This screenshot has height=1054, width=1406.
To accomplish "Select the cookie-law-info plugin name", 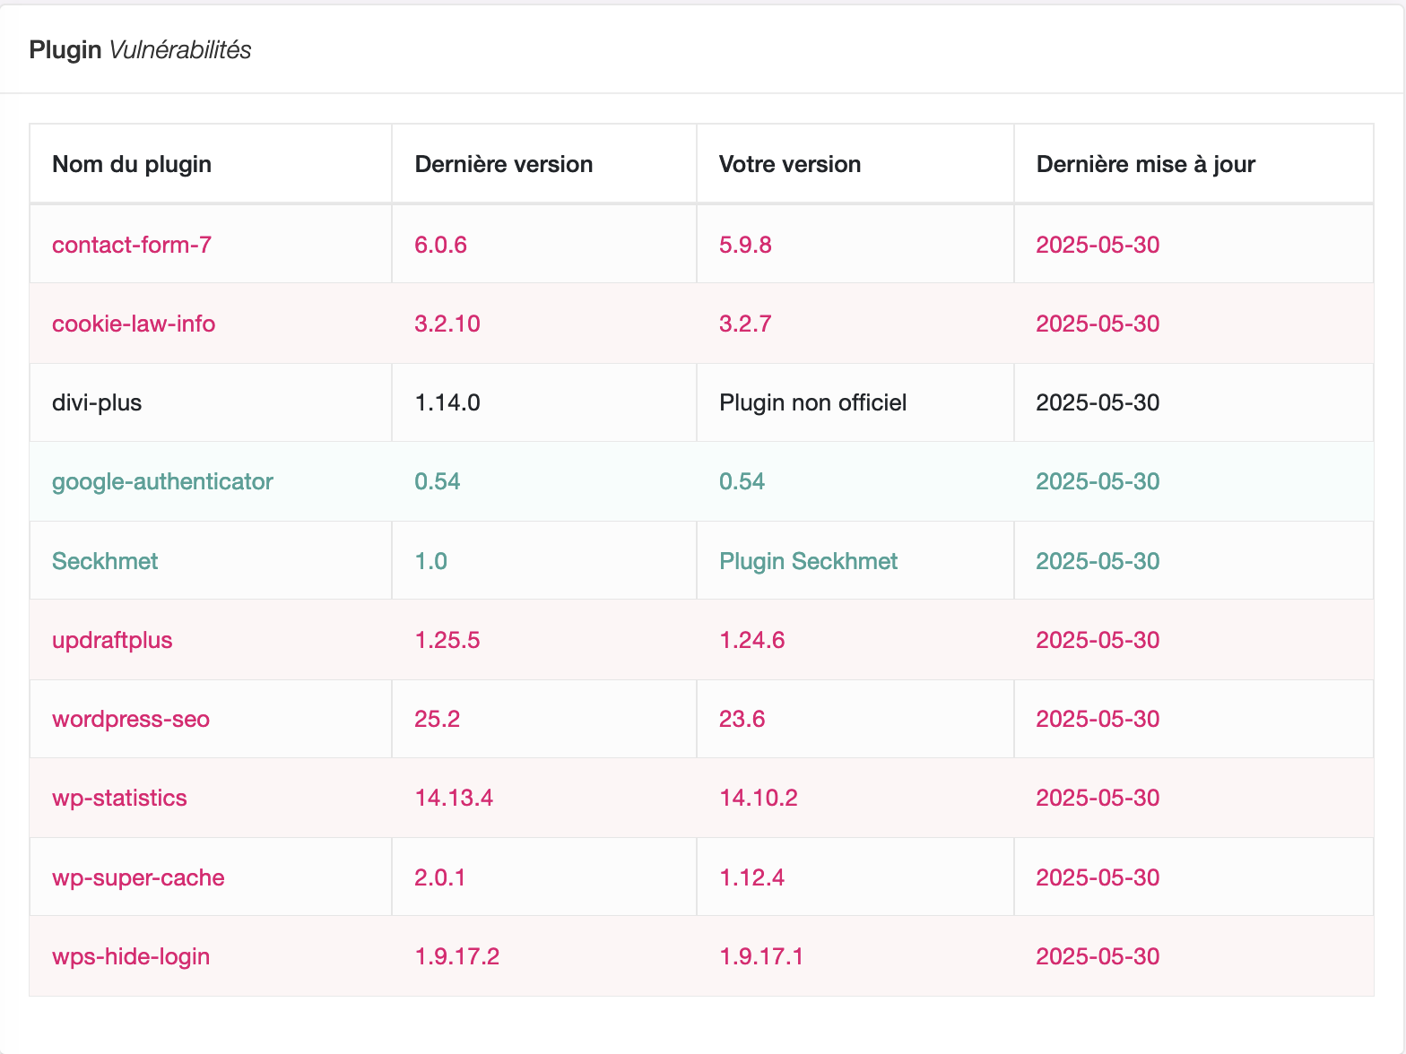I will pos(134,324).
